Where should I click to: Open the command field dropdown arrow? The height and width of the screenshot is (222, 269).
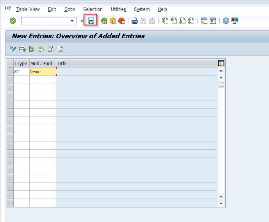tap(72, 21)
